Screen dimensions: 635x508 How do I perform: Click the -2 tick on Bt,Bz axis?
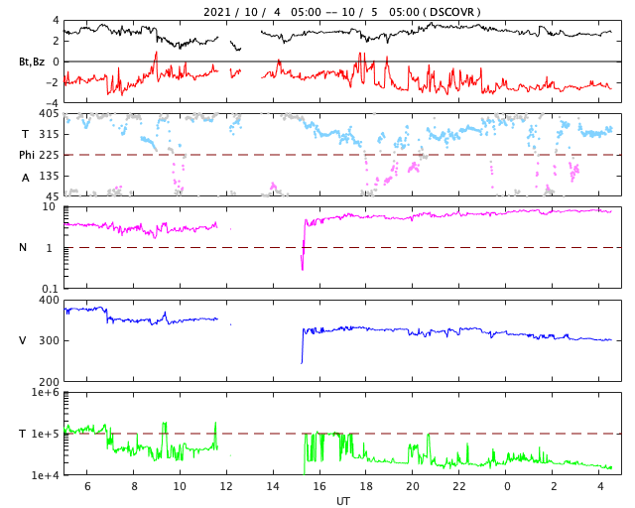pos(53,82)
